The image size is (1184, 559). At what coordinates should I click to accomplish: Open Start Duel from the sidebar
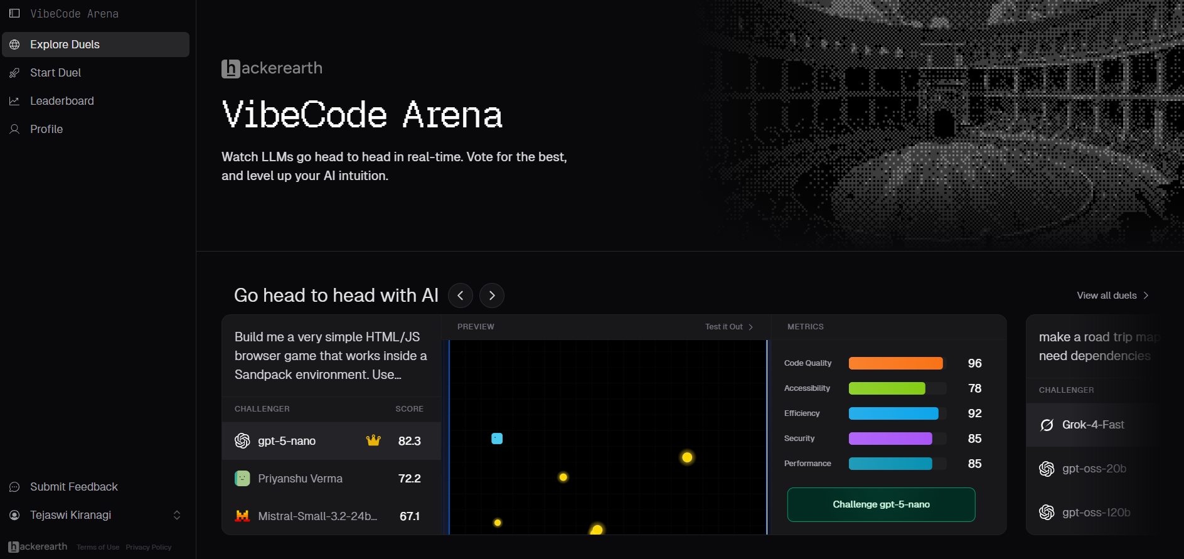[x=95, y=73]
